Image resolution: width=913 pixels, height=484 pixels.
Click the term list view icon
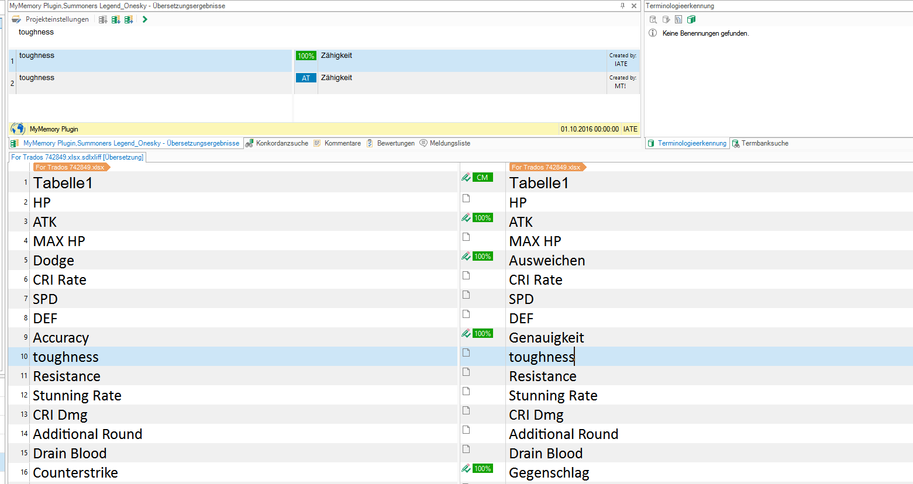678,19
